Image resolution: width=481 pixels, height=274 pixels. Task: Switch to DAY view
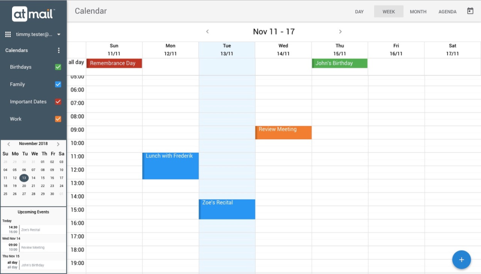tap(359, 11)
